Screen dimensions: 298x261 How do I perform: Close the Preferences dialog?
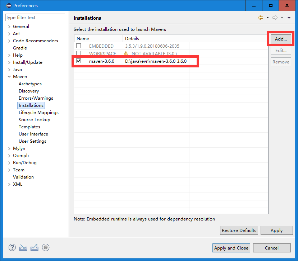point(287,5)
